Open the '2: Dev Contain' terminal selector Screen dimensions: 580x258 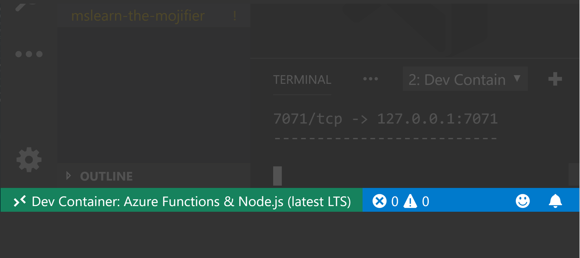[x=465, y=79]
